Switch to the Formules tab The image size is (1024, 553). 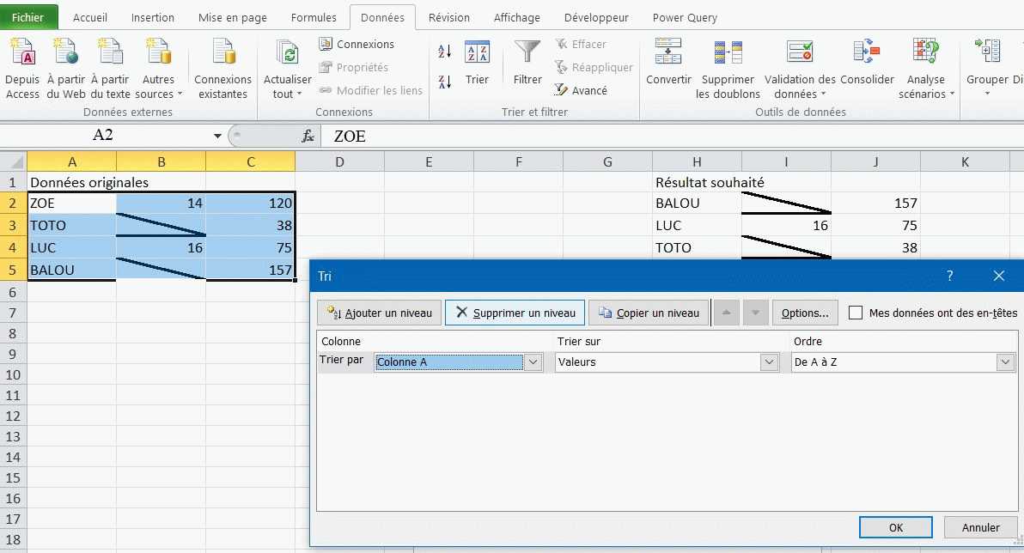tap(314, 18)
